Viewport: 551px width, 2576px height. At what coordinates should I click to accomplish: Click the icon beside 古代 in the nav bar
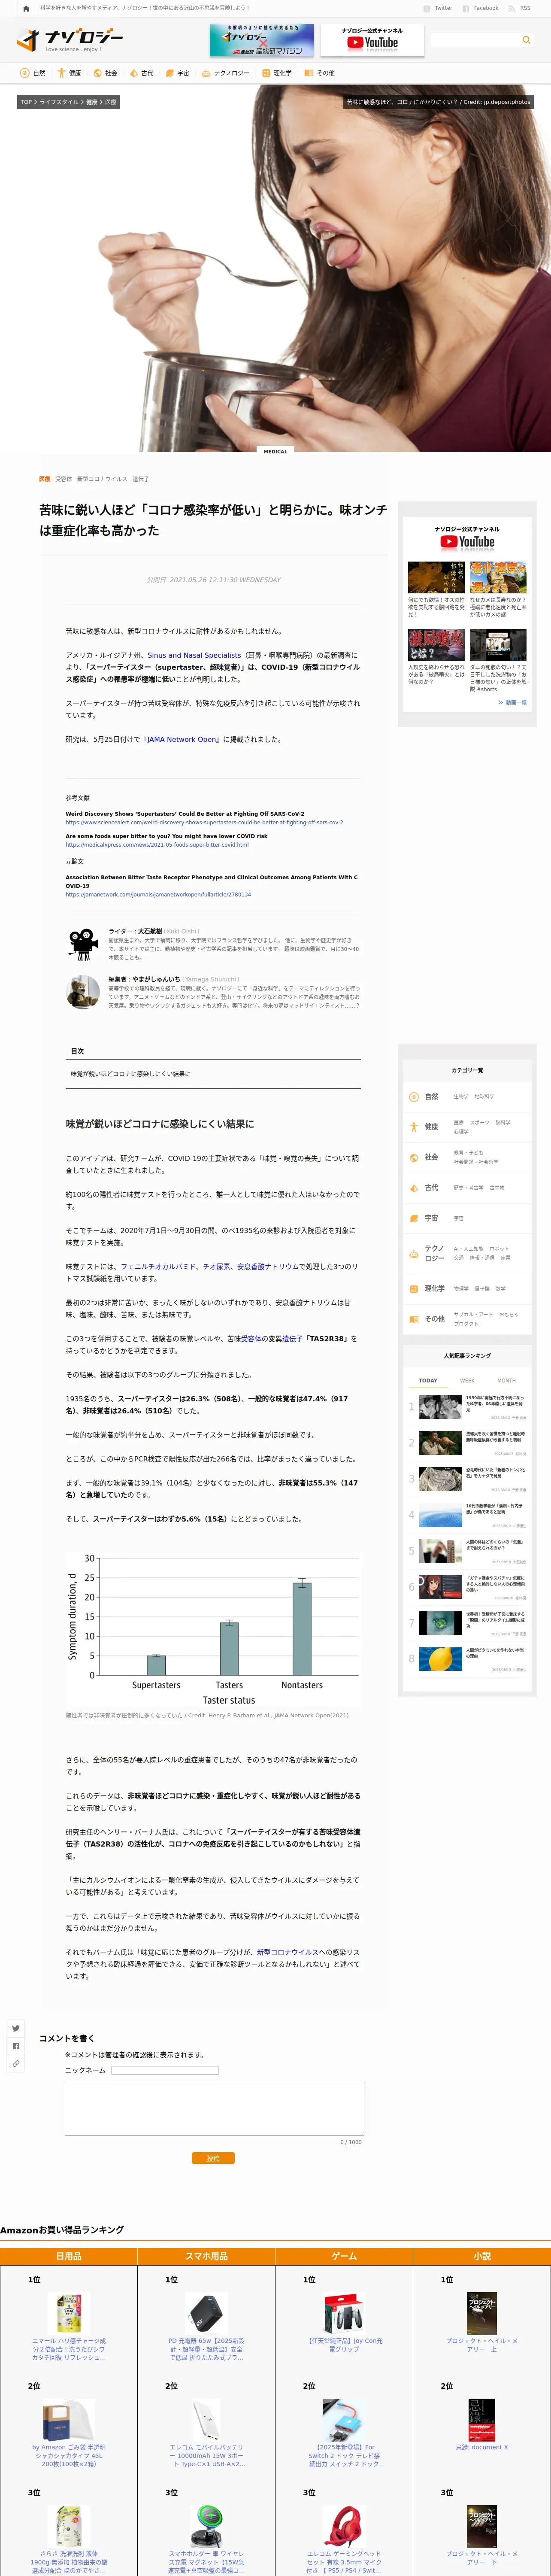(133, 73)
